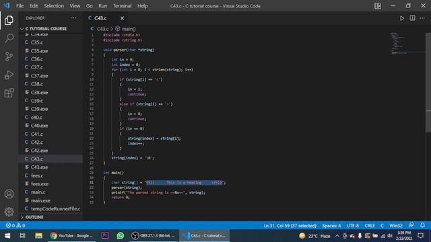The width and height of the screenshot is (431, 242).
Task: Click line number 31 in gutter
Action: click(x=92, y=182)
